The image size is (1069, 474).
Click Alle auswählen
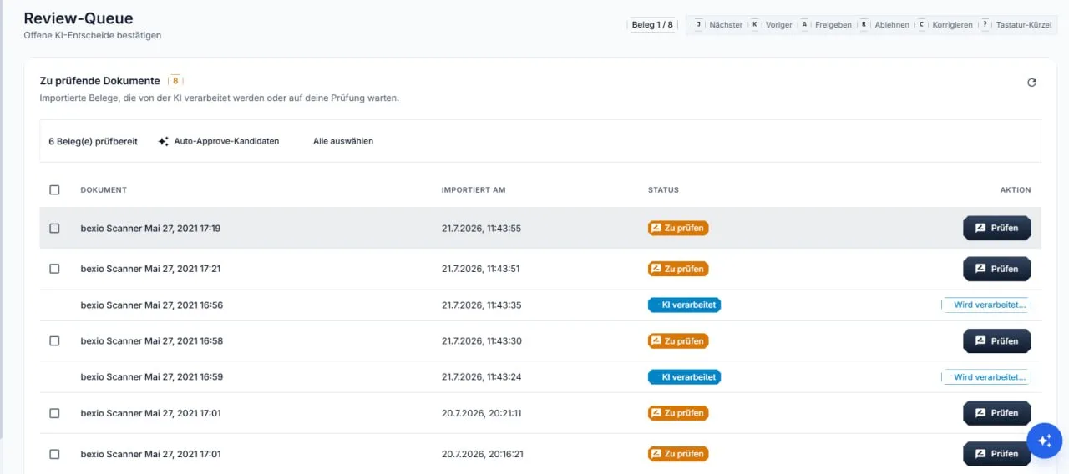click(343, 142)
